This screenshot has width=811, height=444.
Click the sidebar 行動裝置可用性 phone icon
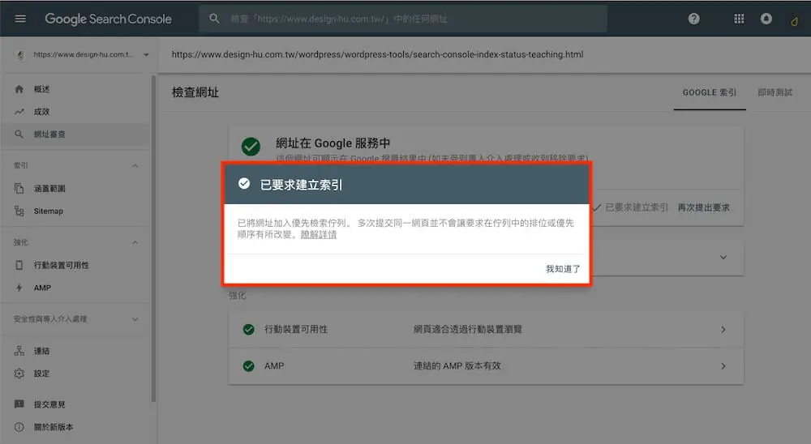(19, 265)
